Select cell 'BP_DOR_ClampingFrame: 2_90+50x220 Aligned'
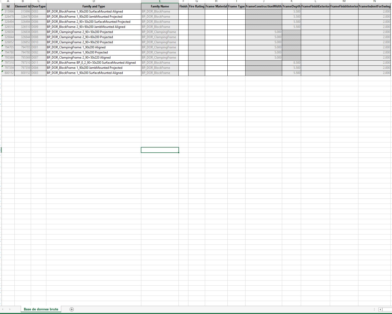 (x=94, y=58)
